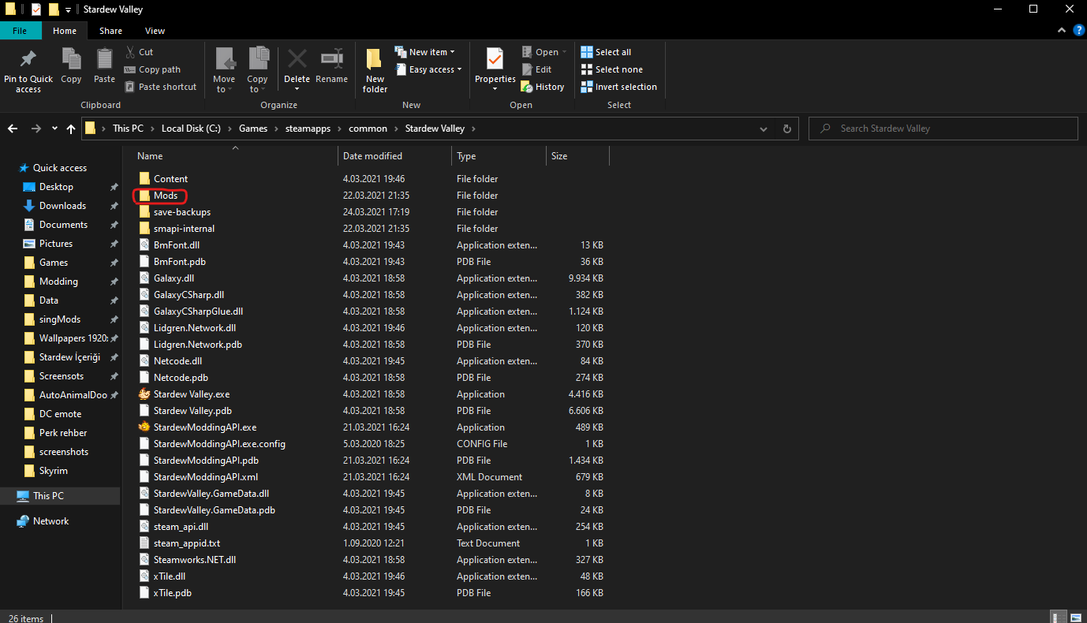Go forward with the right arrow

point(35,129)
